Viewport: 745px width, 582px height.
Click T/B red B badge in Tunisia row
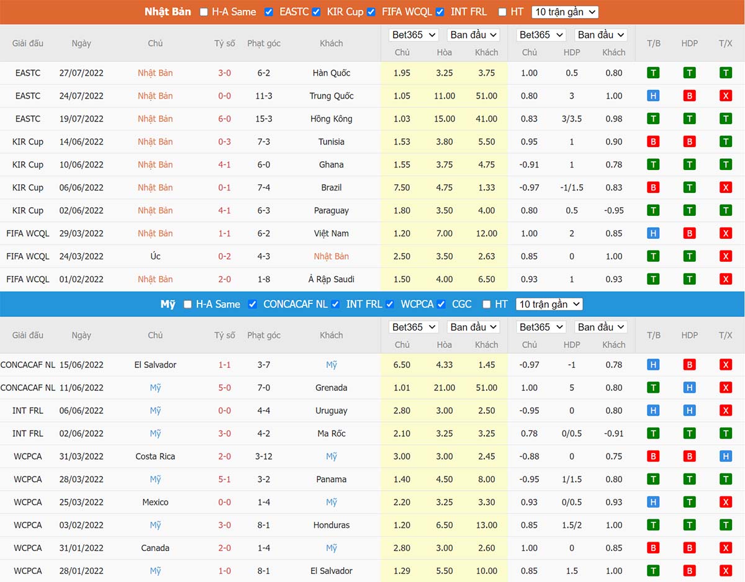pyautogui.click(x=653, y=141)
